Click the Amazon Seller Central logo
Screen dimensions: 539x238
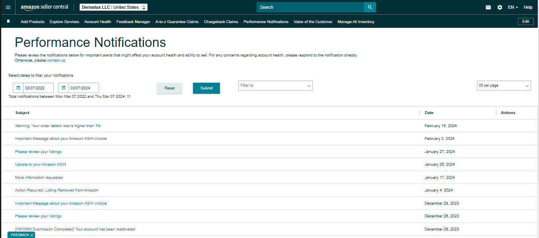pos(45,7)
